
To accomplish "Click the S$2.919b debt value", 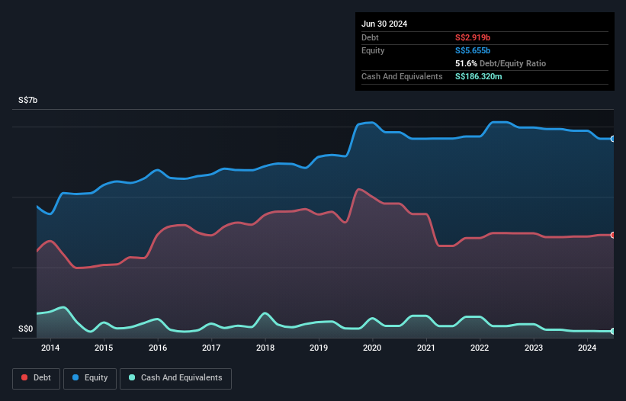I will [x=473, y=37].
